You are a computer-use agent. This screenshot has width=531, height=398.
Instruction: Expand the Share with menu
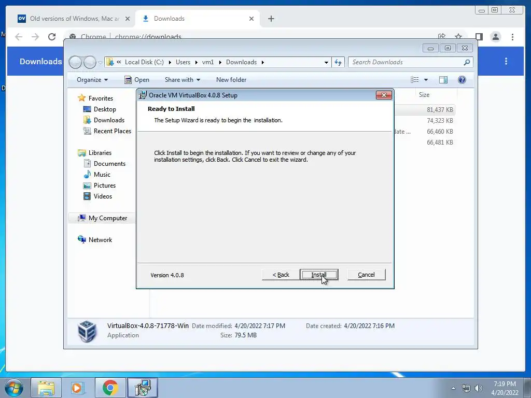pos(182,80)
